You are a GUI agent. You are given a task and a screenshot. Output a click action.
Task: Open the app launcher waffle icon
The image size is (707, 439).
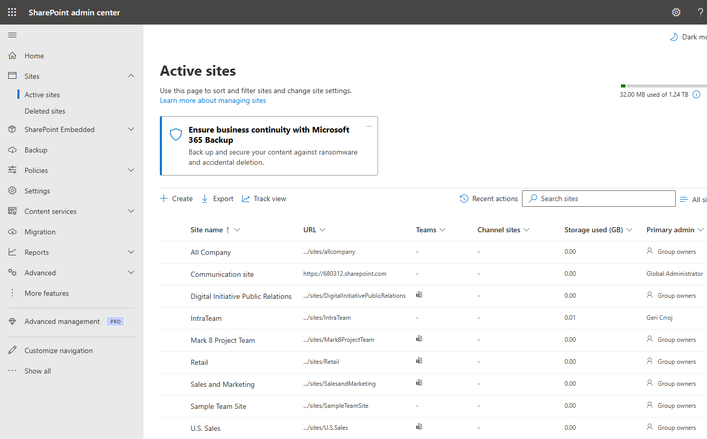point(12,12)
